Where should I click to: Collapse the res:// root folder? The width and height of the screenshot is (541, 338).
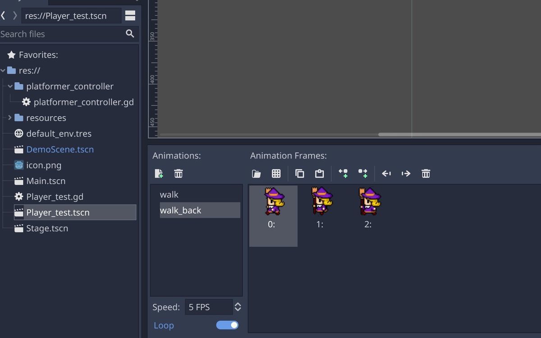[x=4, y=70]
